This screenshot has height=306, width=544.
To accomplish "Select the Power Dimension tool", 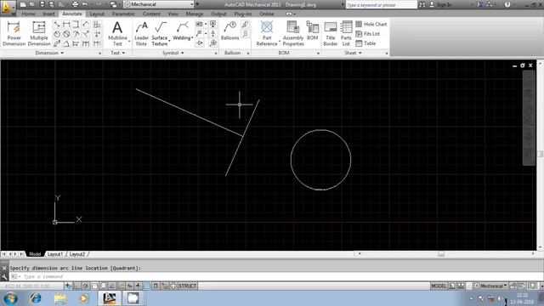I will click(x=14, y=33).
